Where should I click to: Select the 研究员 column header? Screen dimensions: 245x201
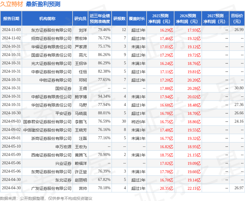(80, 18)
